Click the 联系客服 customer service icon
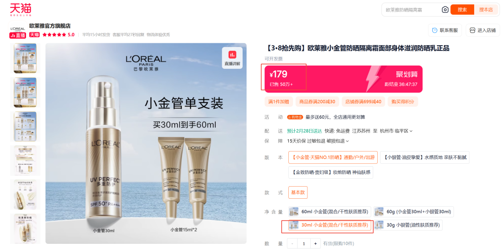This screenshot has width=503, height=249. point(435,30)
